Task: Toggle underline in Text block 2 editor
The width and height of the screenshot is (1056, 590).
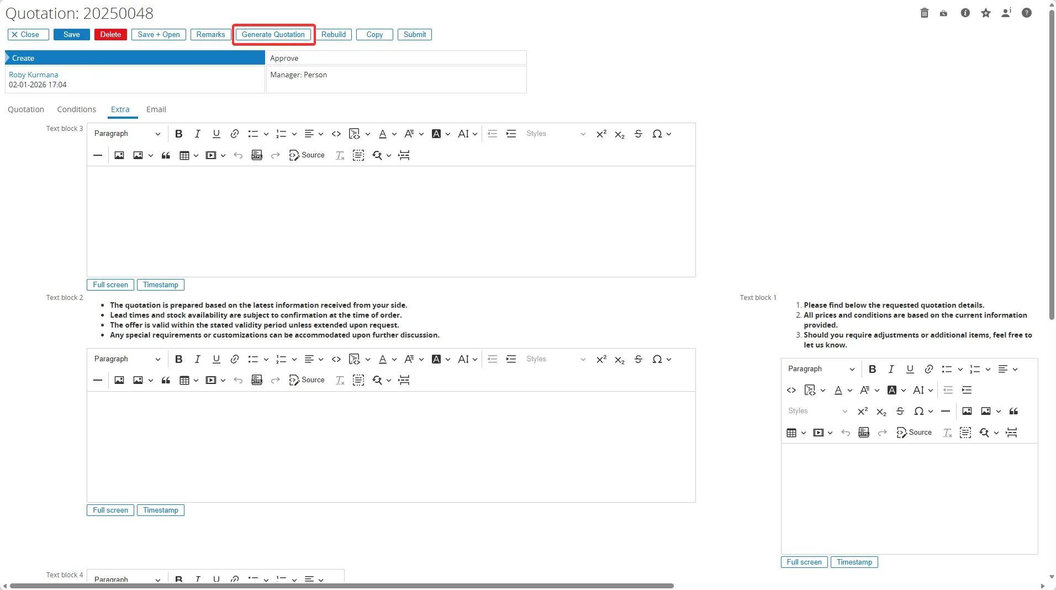Action: click(x=216, y=359)
